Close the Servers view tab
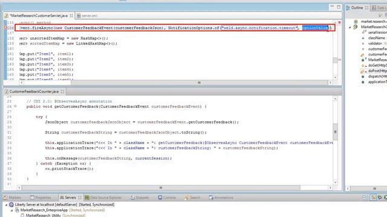This screenshot has width=387, height=217. [80, 198]
